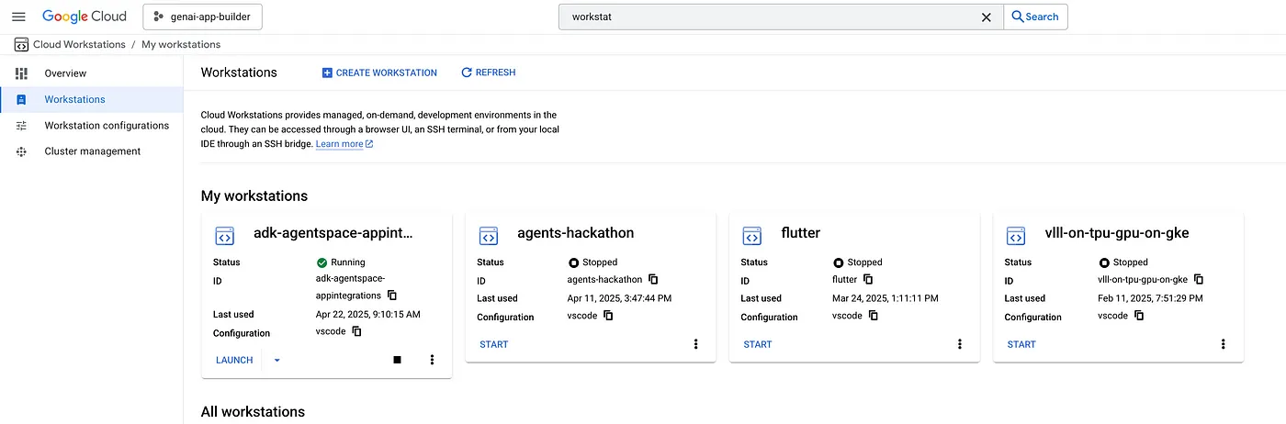Expand the LAUNCH options dropdown arrow
The image size is (1286, 424).
point(277,360)
